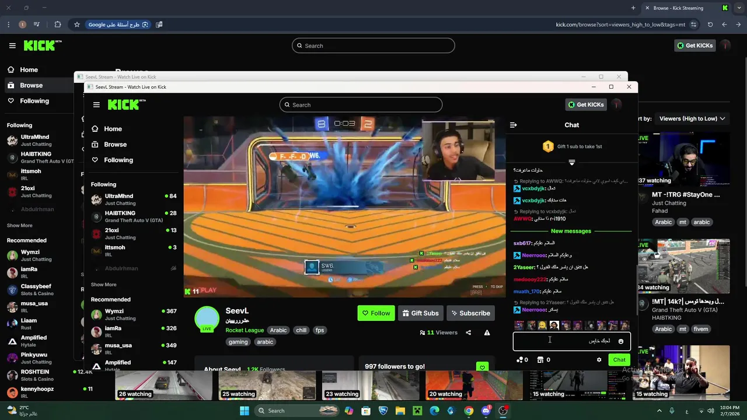747x420 pixels.
Task: Open Minecraft icon on taskbar
Action: click(x=417, y=411)
